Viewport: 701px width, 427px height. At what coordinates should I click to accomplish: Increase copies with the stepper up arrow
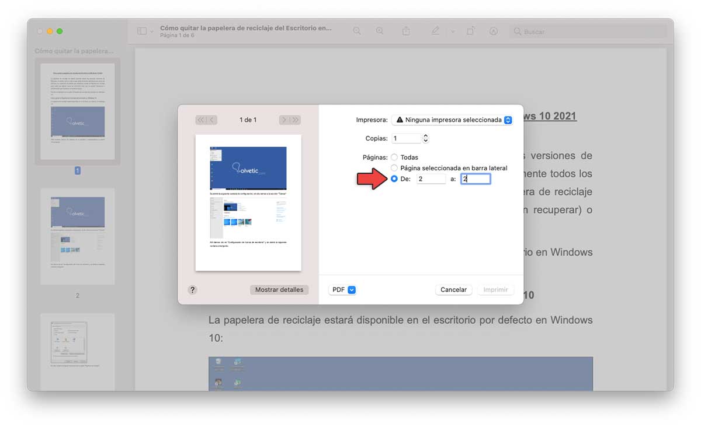pos(425,135)
